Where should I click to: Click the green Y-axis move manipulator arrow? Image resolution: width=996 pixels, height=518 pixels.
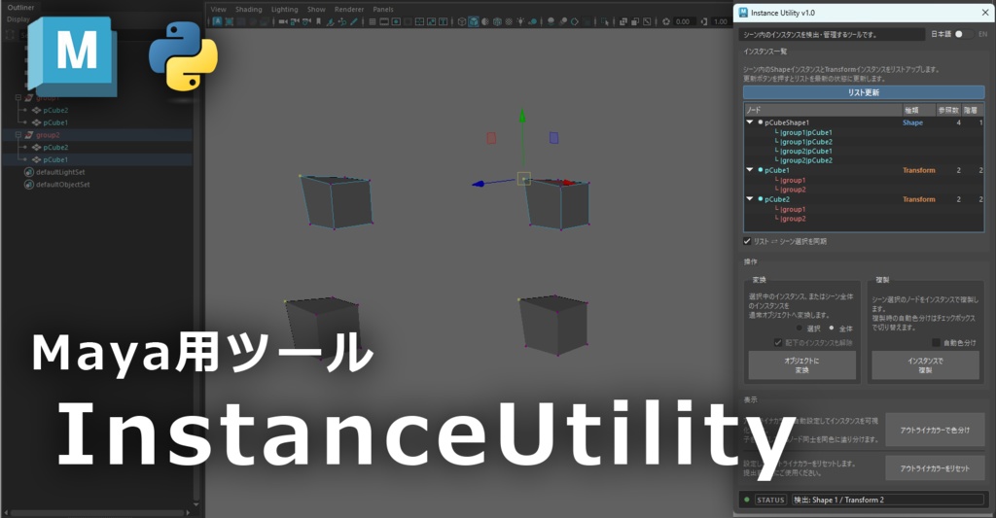click(522, 117)
